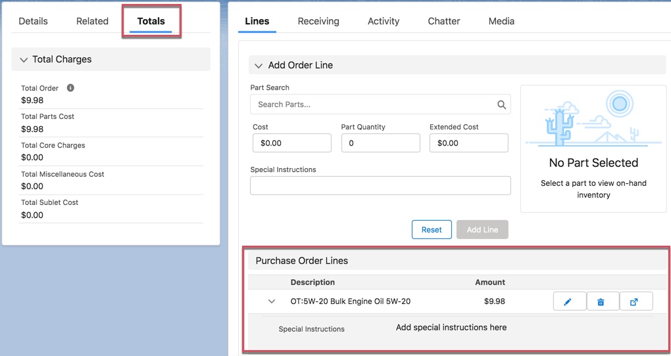
Task: Click the Total Order info icon
Action: pos(70,87)
